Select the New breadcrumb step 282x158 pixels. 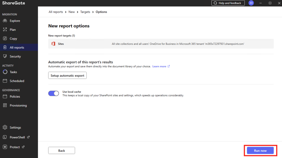[x=72, y=12]
